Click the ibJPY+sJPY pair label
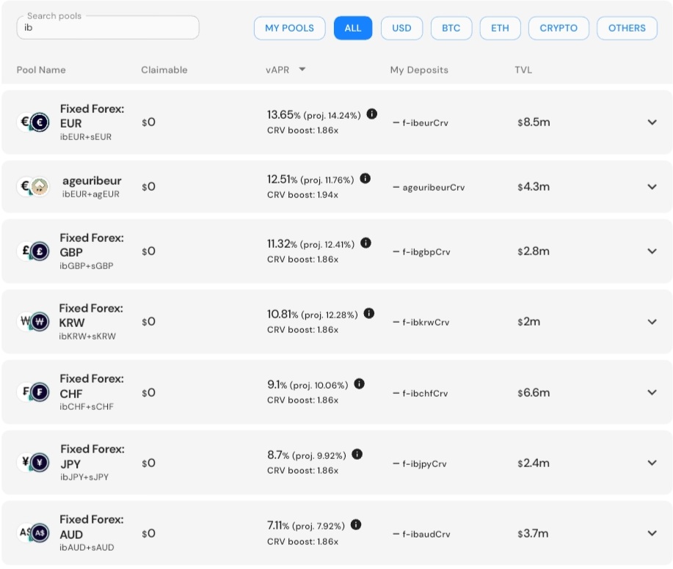This screenshot has height=569, width=673. [84, 477]
